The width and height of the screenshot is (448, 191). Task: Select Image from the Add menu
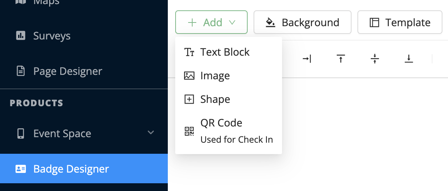click(x=215, y=76)
